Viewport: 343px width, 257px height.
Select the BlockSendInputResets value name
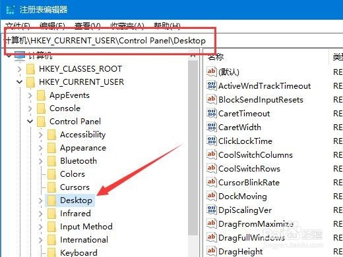261,99
